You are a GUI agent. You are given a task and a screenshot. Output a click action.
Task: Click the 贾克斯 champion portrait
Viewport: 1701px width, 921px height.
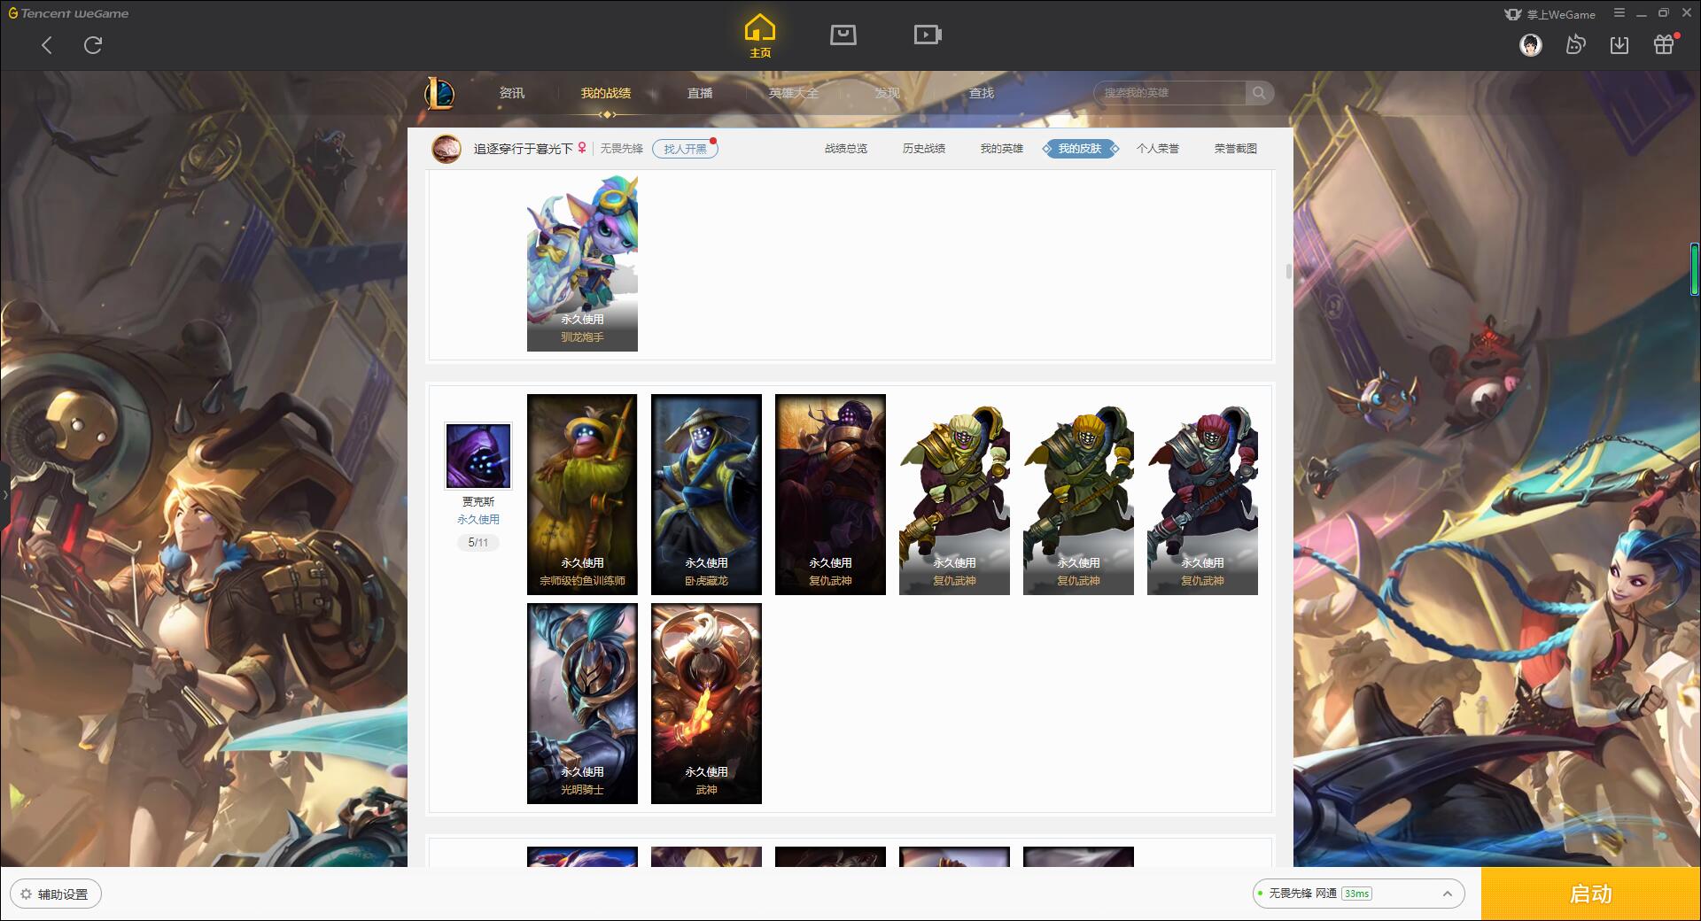[x=478, y=456]
